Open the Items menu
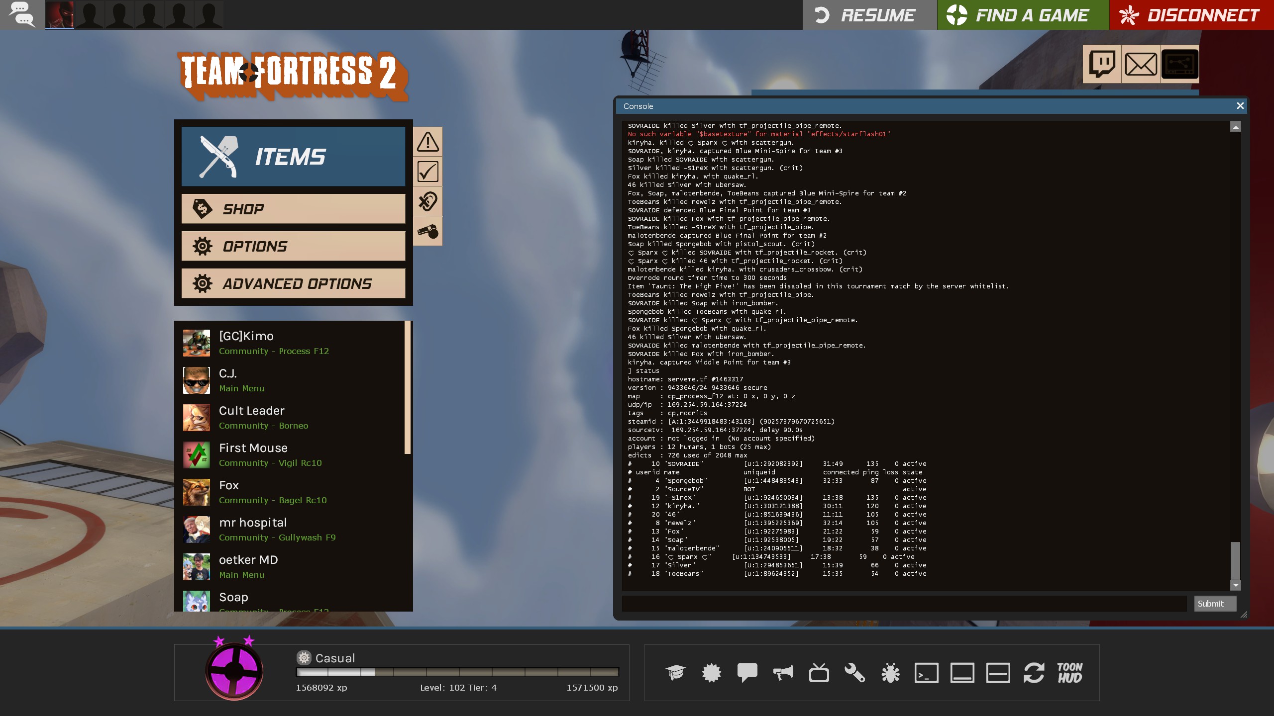Image resolution: width=1274 pixels, height=716 pixels. click(293, 157)
